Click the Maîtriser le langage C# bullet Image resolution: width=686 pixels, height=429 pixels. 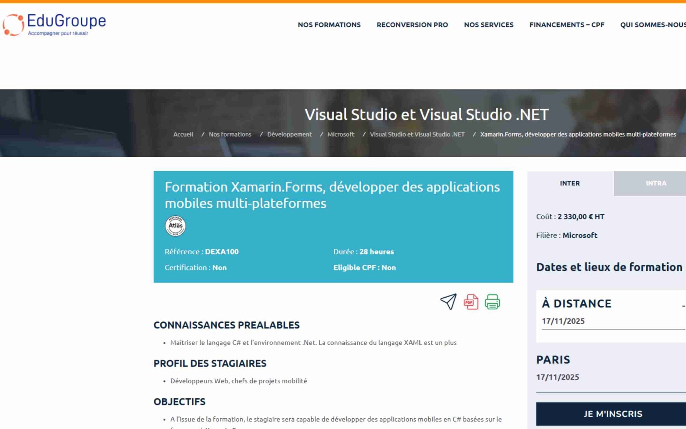tap(313, 343)
